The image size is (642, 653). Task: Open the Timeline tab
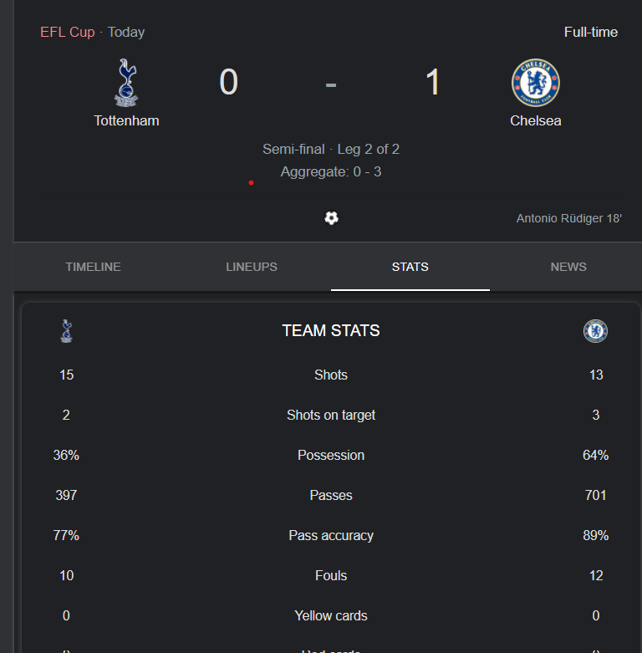[x=94, y=267]
